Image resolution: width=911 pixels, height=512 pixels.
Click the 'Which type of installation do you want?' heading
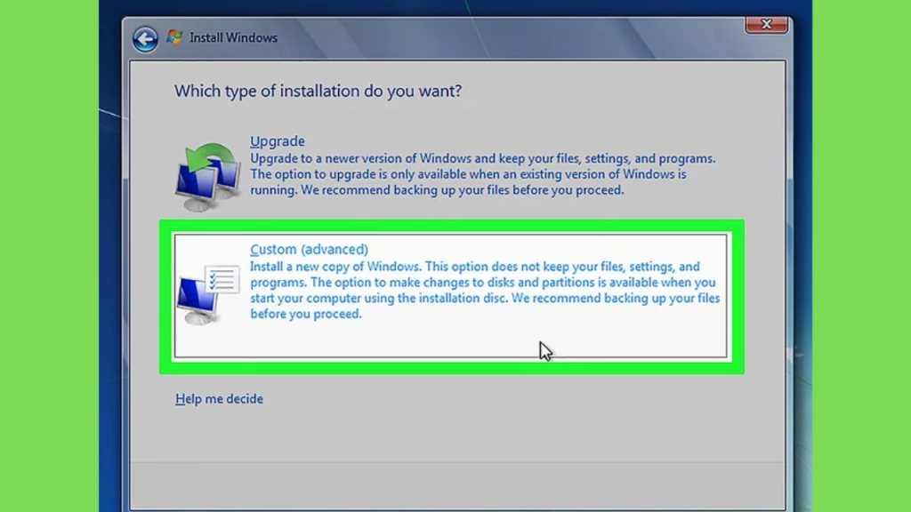point(318,92)
